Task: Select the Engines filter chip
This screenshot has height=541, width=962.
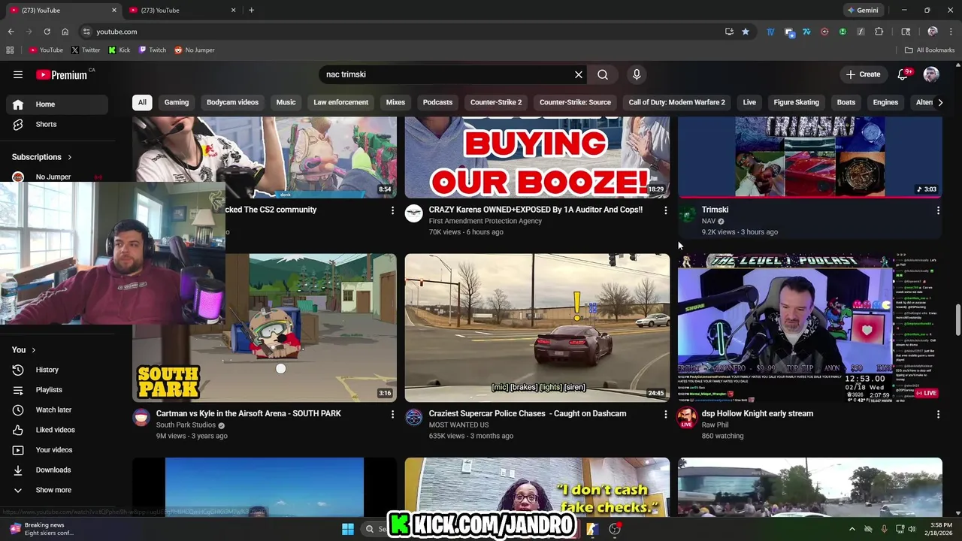Action: pos(885,102)
